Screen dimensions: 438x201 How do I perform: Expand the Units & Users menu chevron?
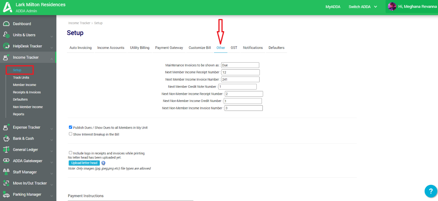52,36
